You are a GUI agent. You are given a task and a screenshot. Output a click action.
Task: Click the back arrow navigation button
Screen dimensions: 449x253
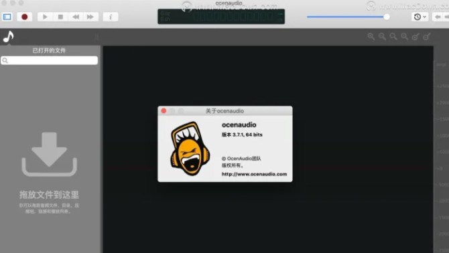(x=438, y=17)
